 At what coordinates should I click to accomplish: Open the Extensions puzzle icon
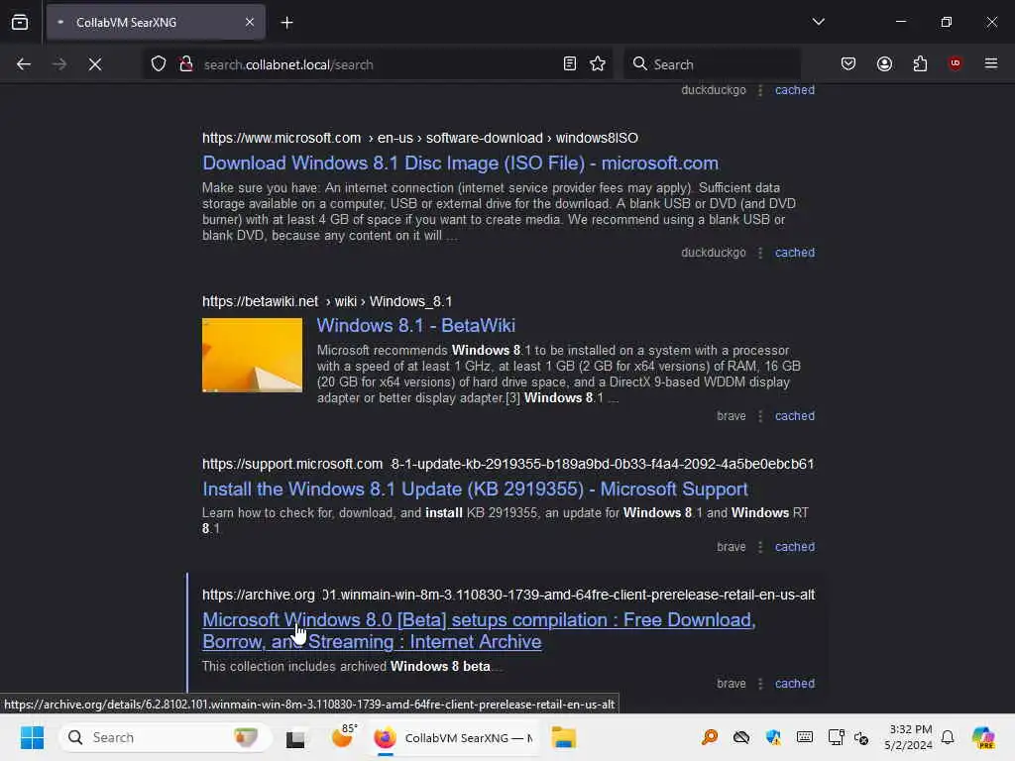pyautogui.click(x=920, y=63)
